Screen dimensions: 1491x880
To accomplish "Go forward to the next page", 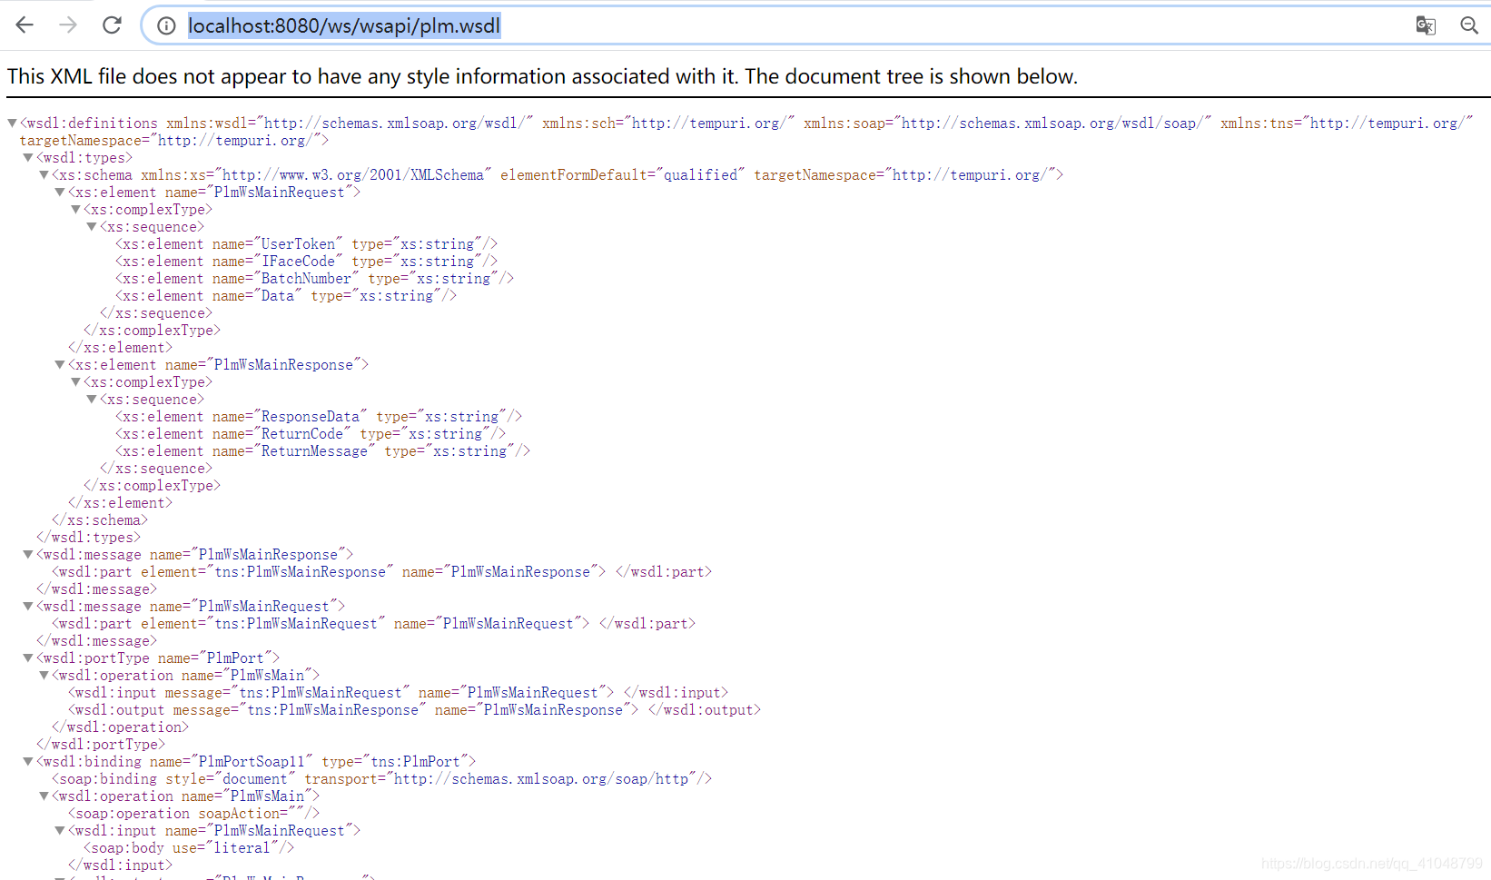I will [68, 25].
